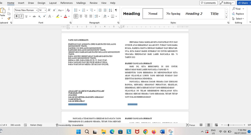The height and width of the screenshot is (135, 251).
Task: Apply yellow text highlight color
Action: 58,16
